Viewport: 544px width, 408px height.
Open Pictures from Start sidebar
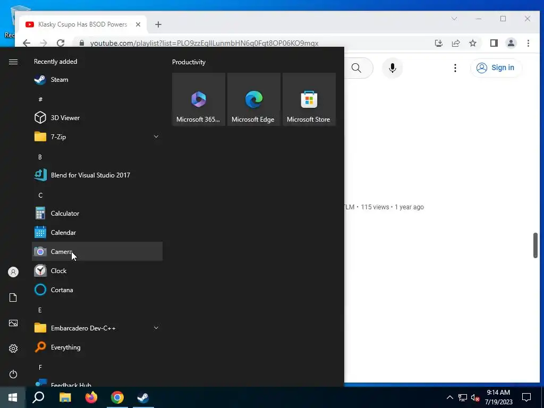[x=13, y=323]
